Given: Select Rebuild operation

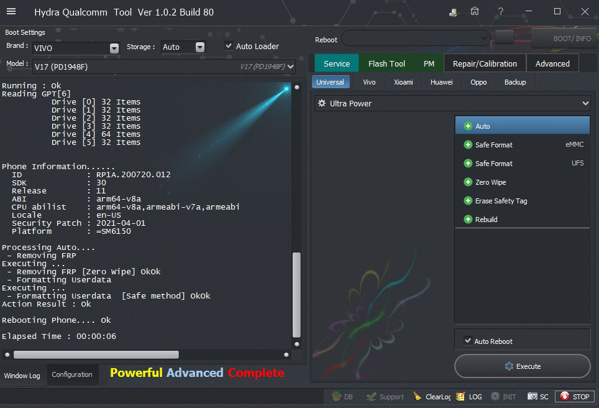Looking at the screenshot, I should pyautogui.click(x=522, y=220).
